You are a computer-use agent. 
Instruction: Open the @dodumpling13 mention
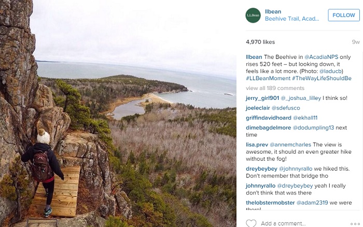click(x=313, y=128)
